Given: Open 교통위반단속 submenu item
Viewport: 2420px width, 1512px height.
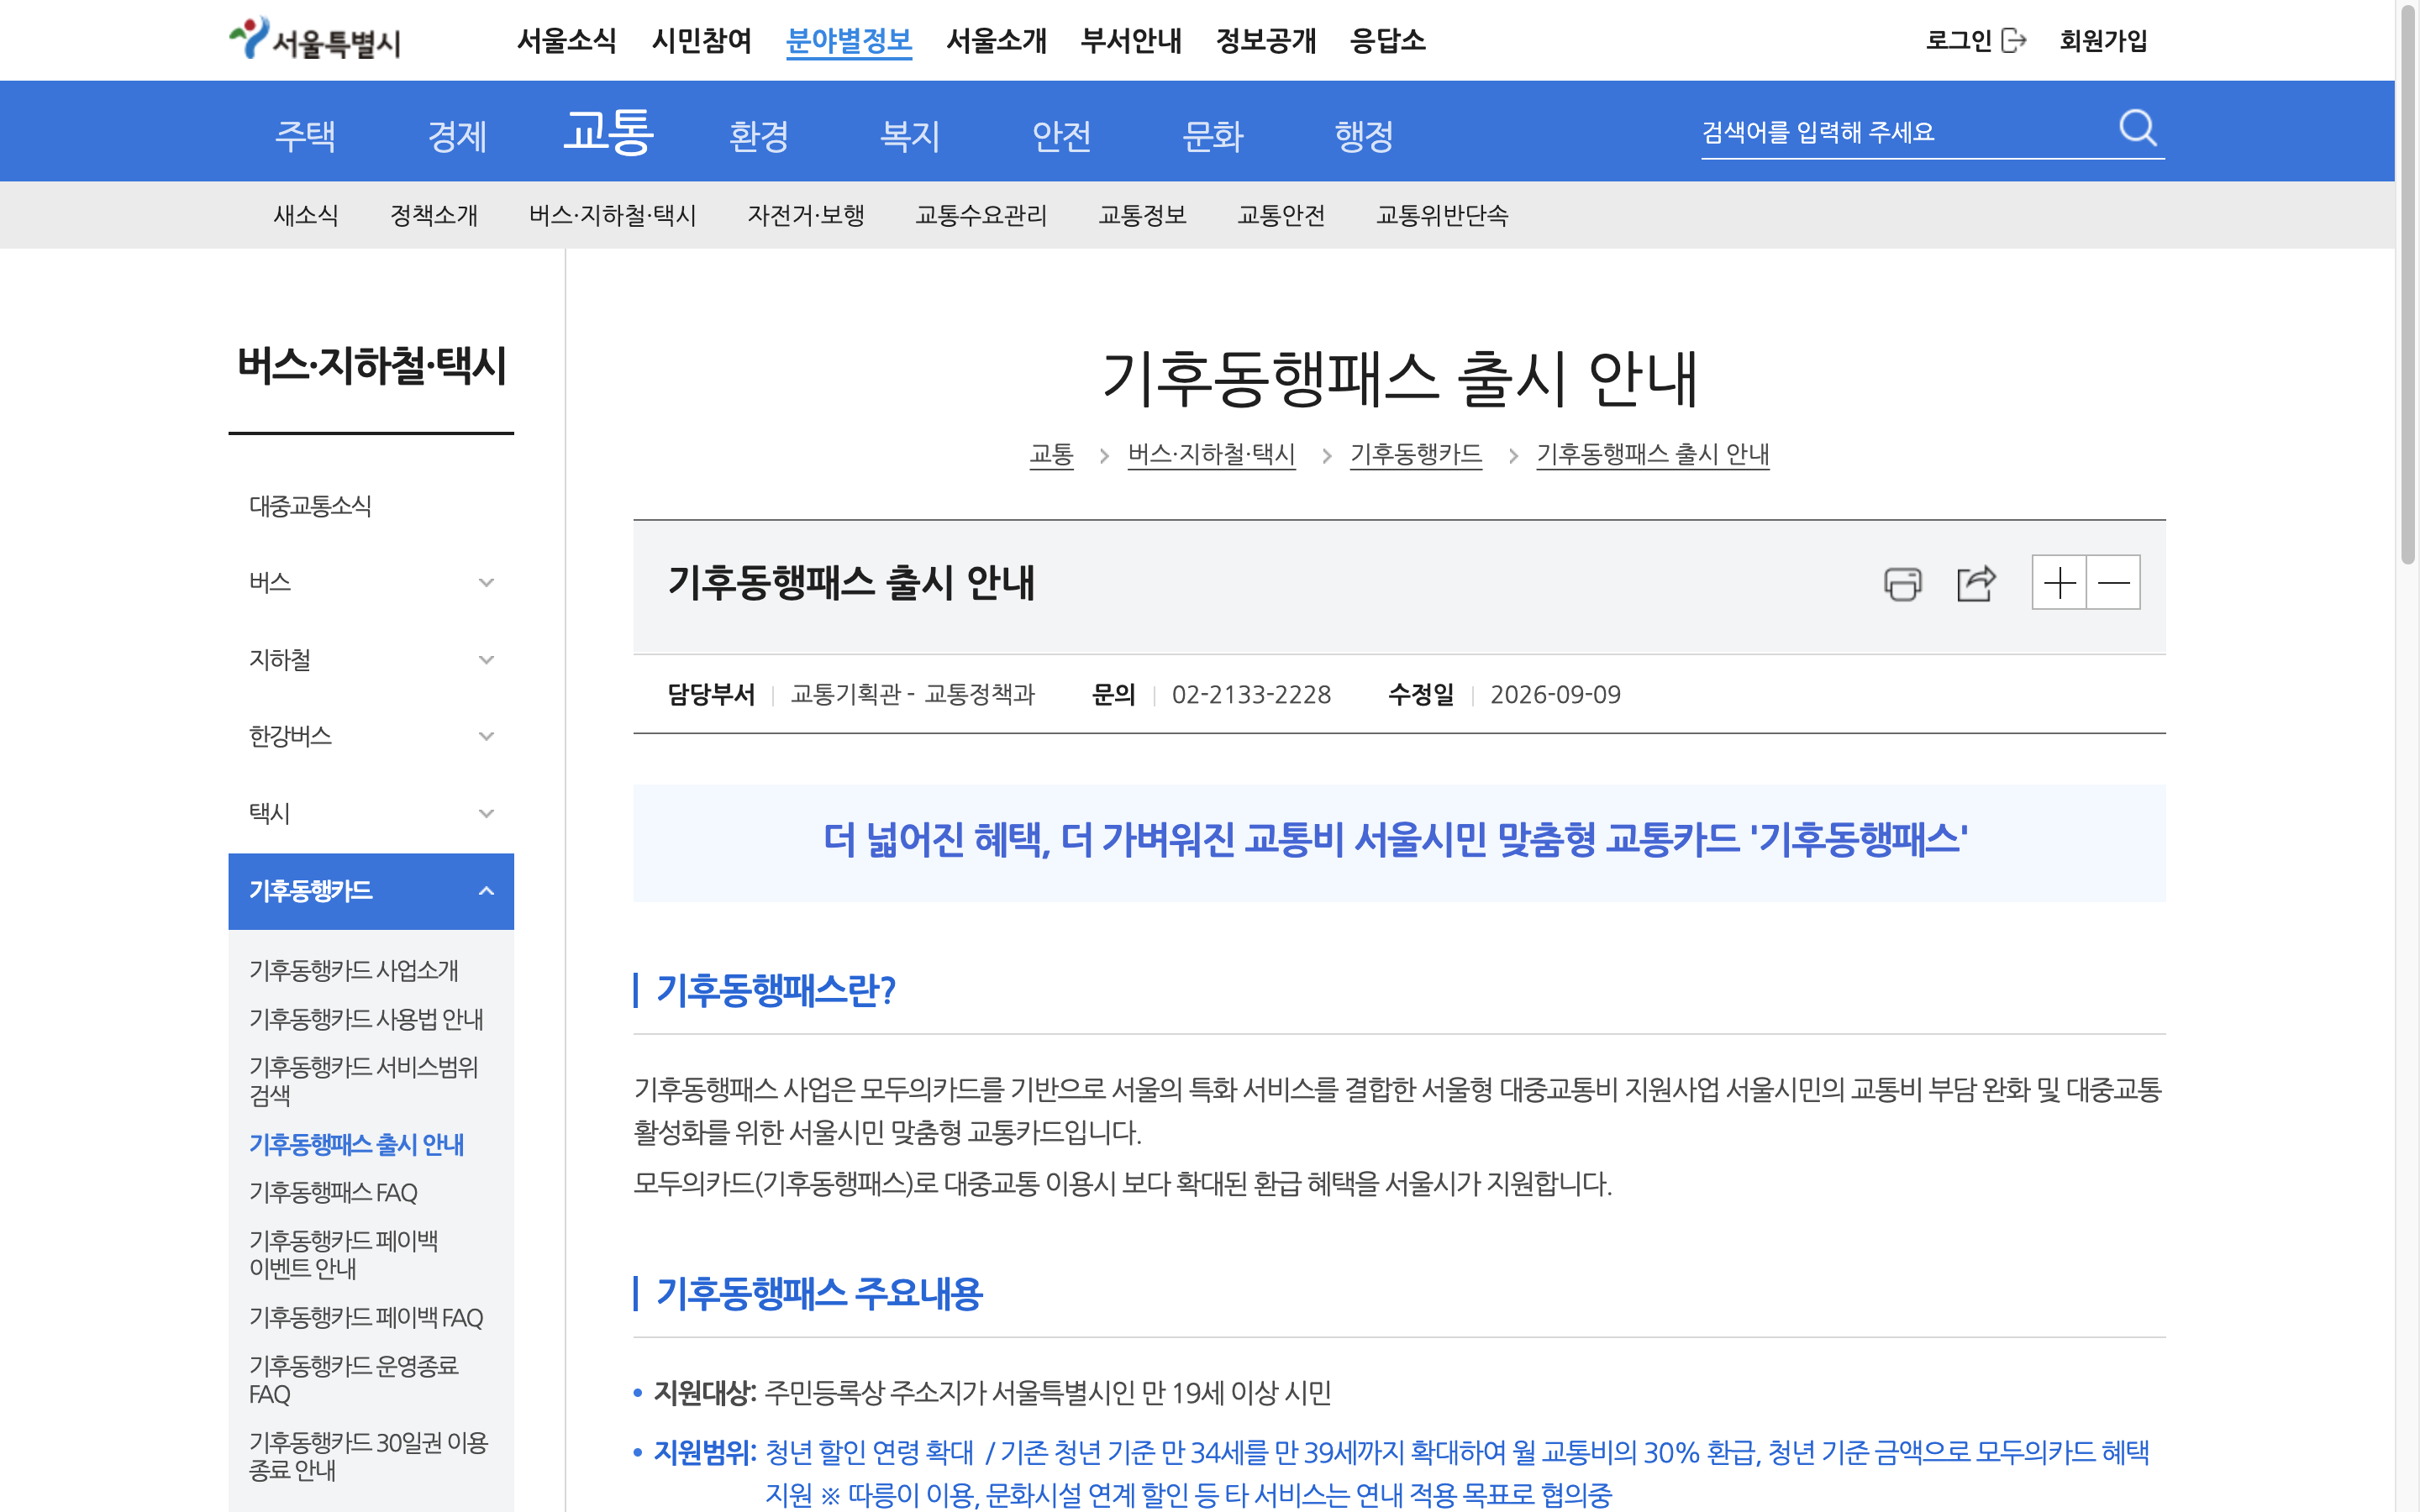Looking at the screenshot, I should coord(1442,215).
